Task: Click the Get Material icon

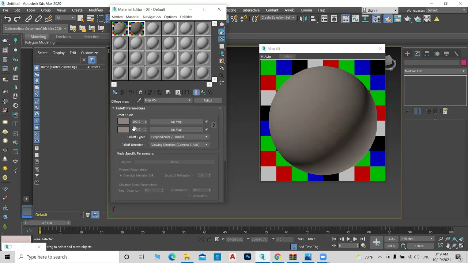Action: click(115, 92)
